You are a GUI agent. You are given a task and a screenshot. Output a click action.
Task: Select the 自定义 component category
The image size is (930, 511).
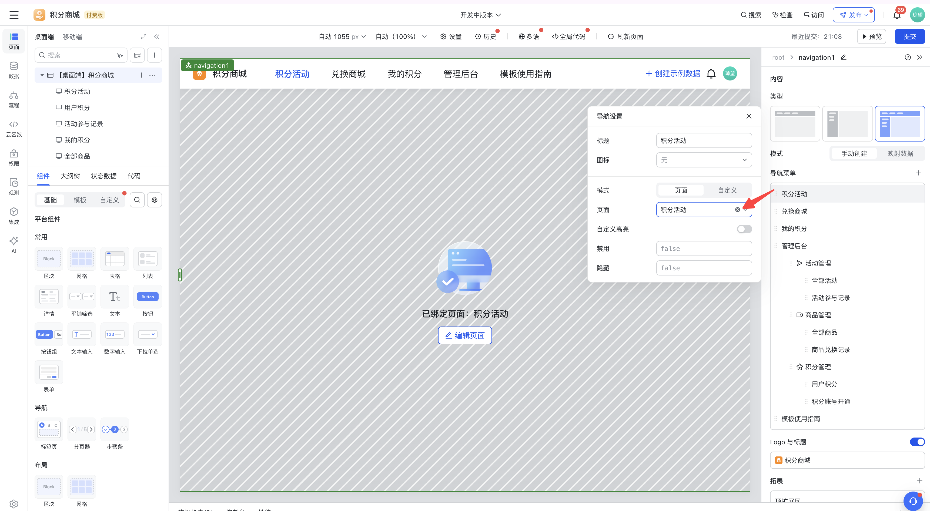click(109, 200)
